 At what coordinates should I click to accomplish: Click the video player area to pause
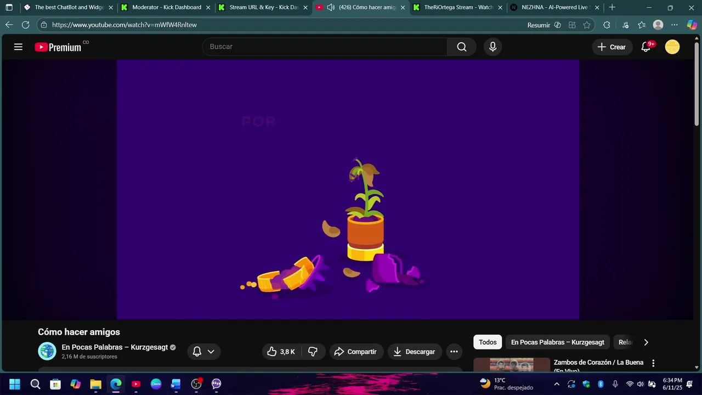(348, 189)
